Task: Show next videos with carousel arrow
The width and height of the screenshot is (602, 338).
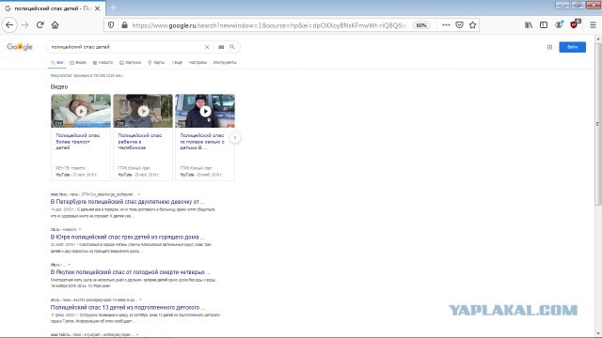Action: tap(235, 138)
